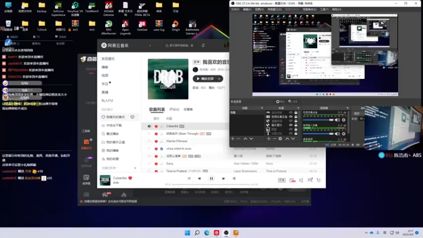Switch to 评论(4) tab in playlist
The height and width of the screenshot is (238, 423).
pyautogui.click(x=174, y=109)
